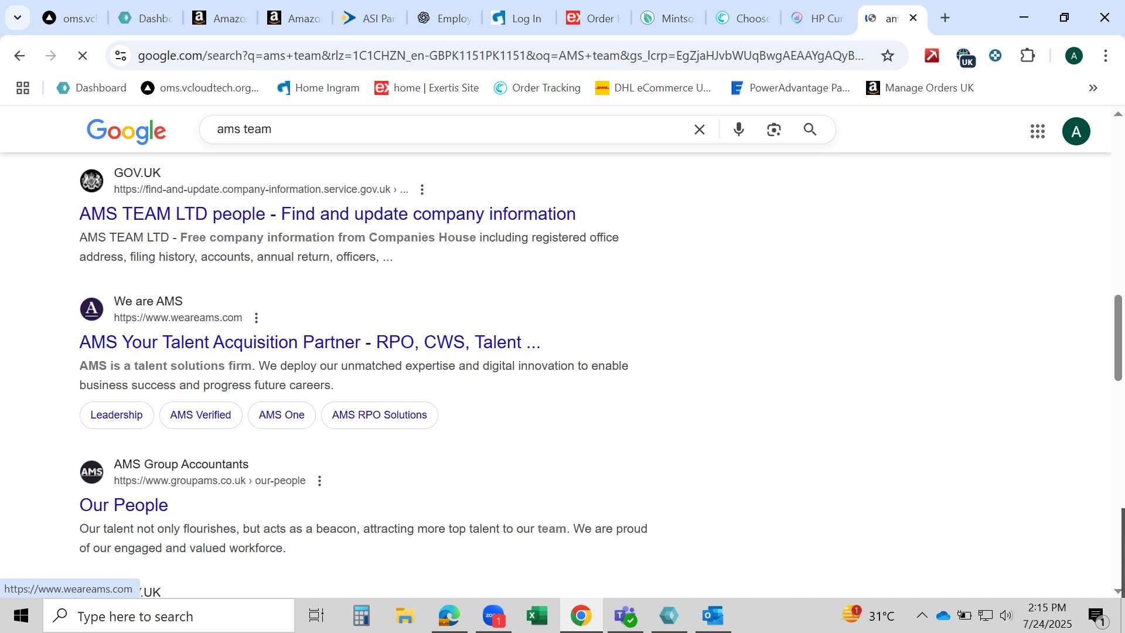Switch to the oms.vcl tab
This screenshot has width=1125, height=633.
71,18
